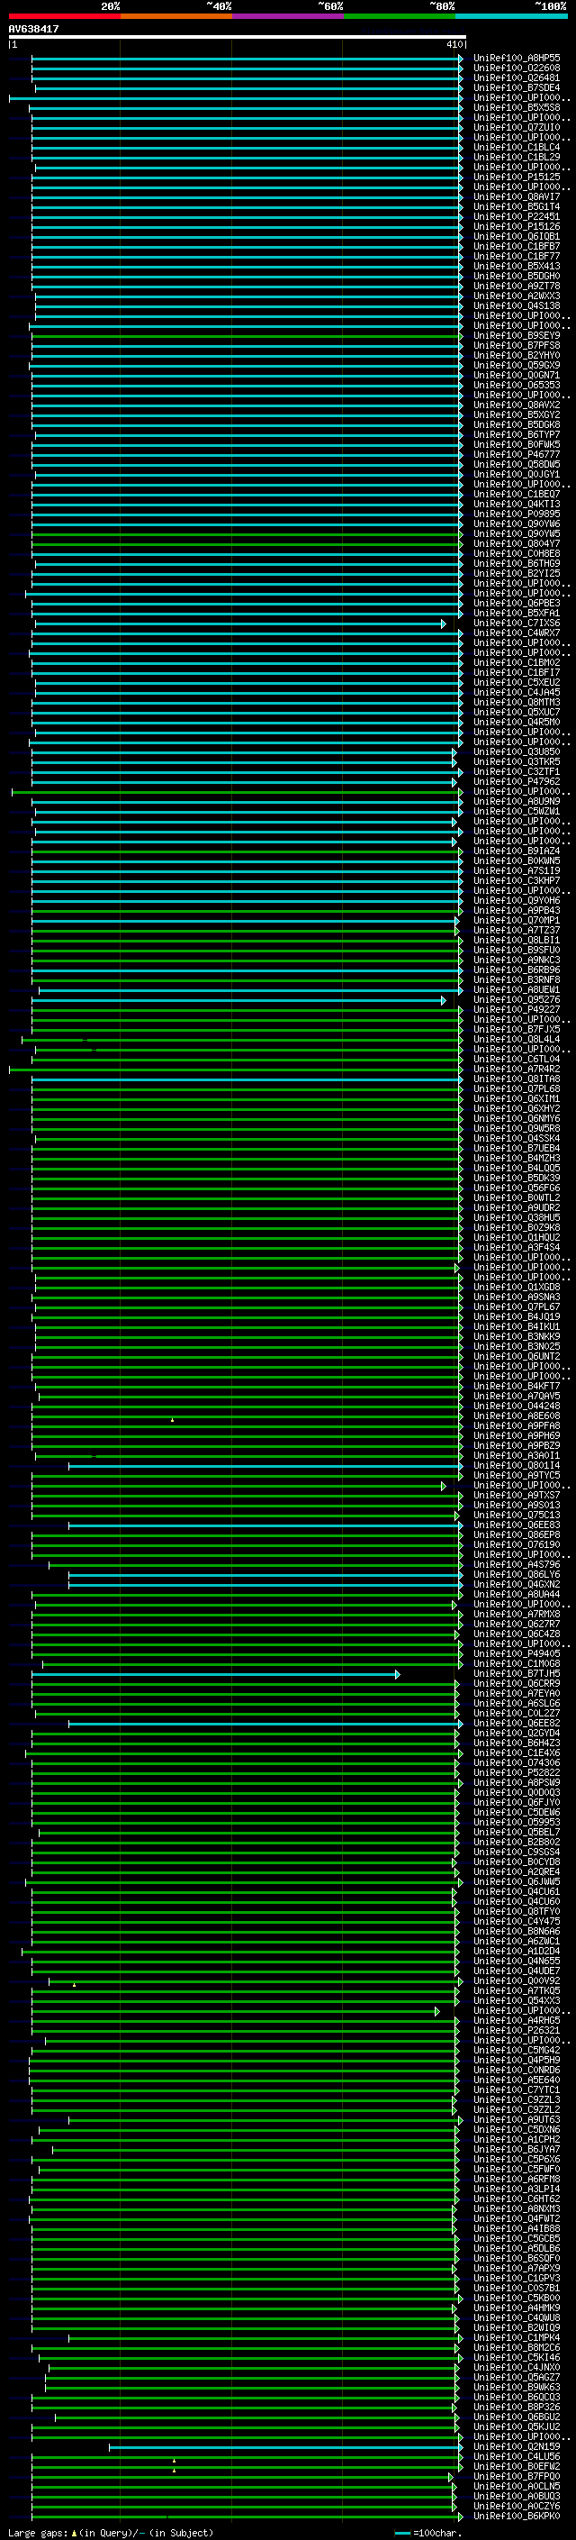Click the purple ~60% identity legend segment
This screenshot has height=2540, width=576.
(x=287, y=16)
